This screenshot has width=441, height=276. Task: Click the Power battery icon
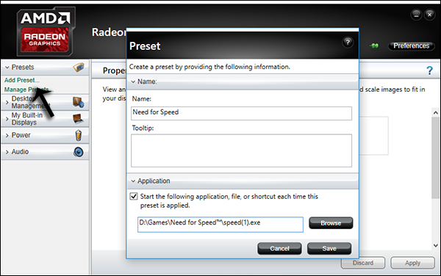pyautogui.click(x=79, y=135)
